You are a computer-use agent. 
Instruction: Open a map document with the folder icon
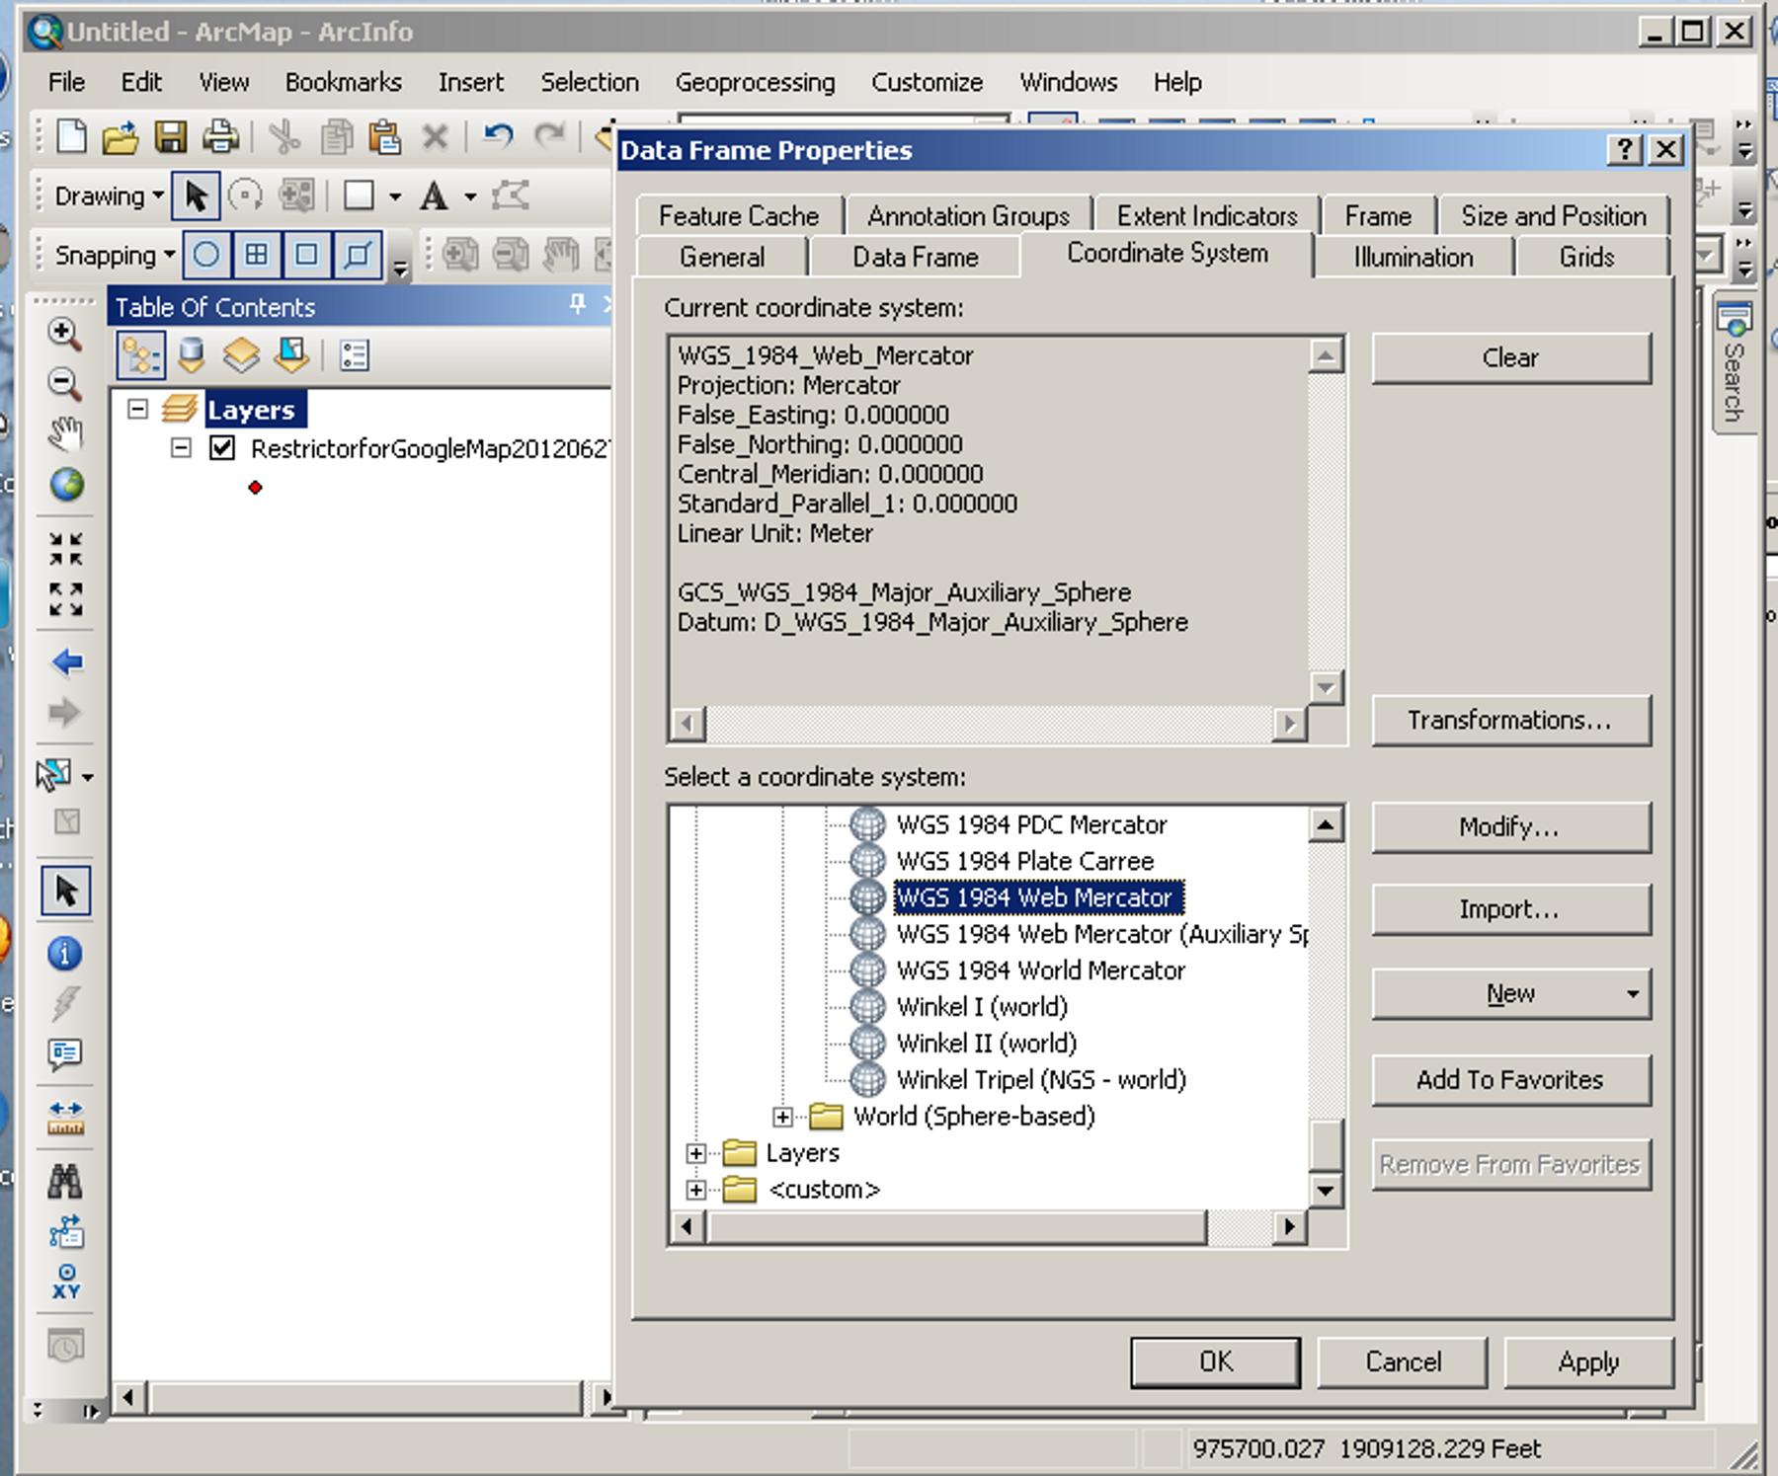coord(121,137)
